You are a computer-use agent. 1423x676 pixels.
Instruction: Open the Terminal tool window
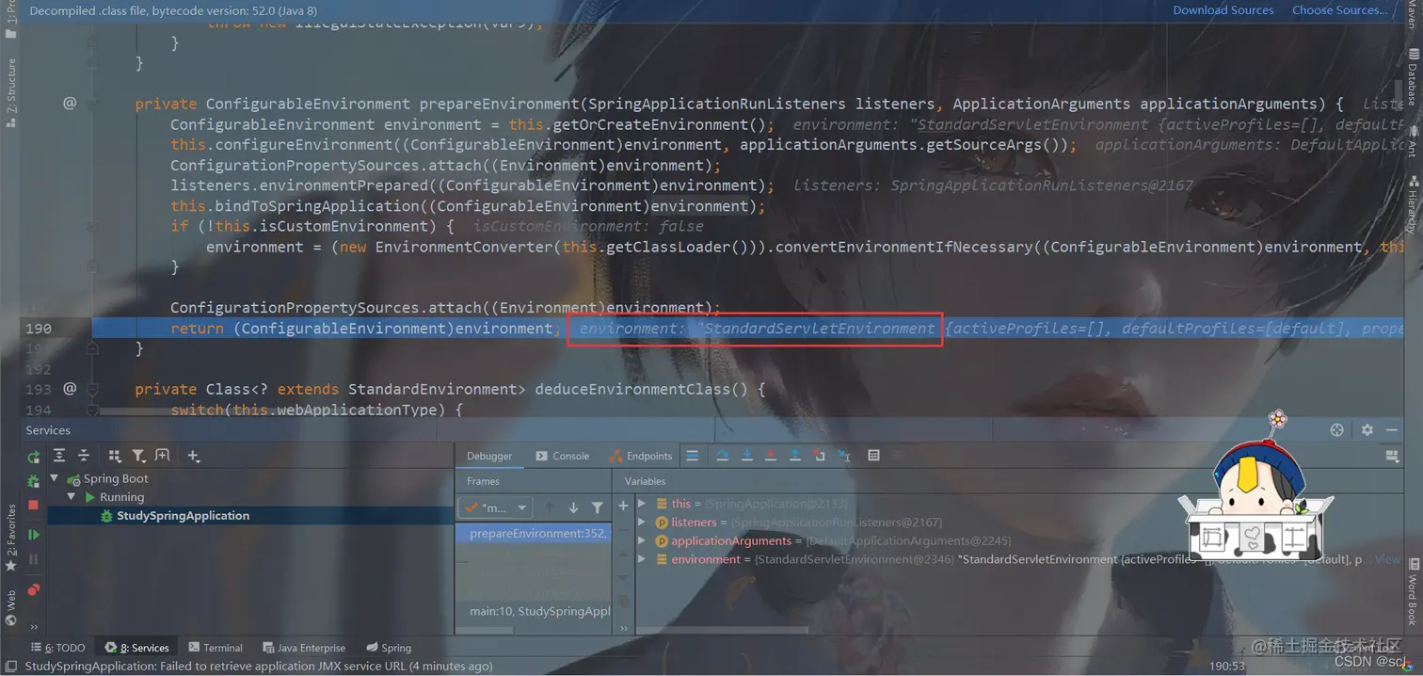[x=216, y=648]
